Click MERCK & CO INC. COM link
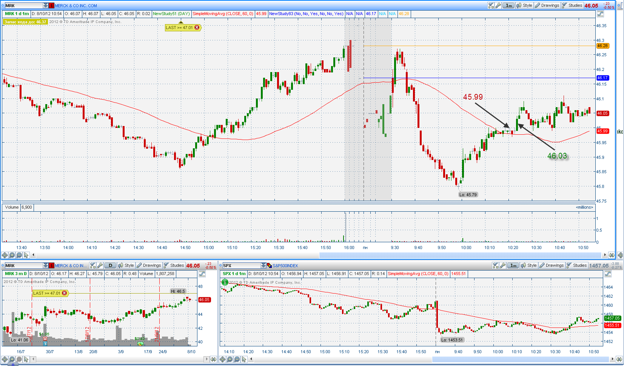The height and width of the screenshot is (366, 624). [x=76, y=6]
